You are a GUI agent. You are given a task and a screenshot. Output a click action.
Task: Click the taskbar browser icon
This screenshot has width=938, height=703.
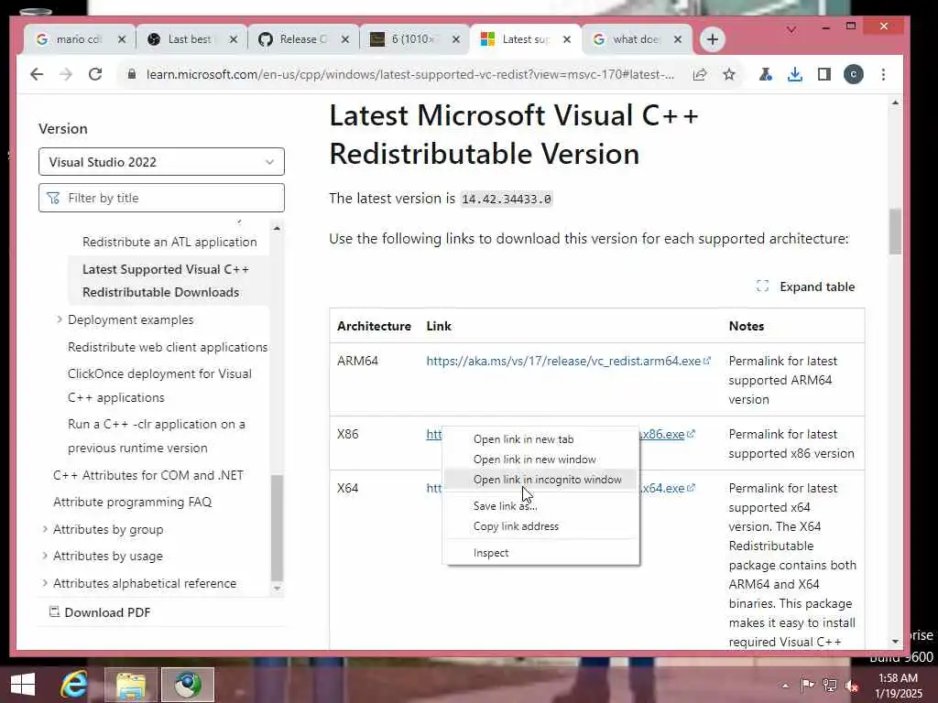[x=187, y=685]
